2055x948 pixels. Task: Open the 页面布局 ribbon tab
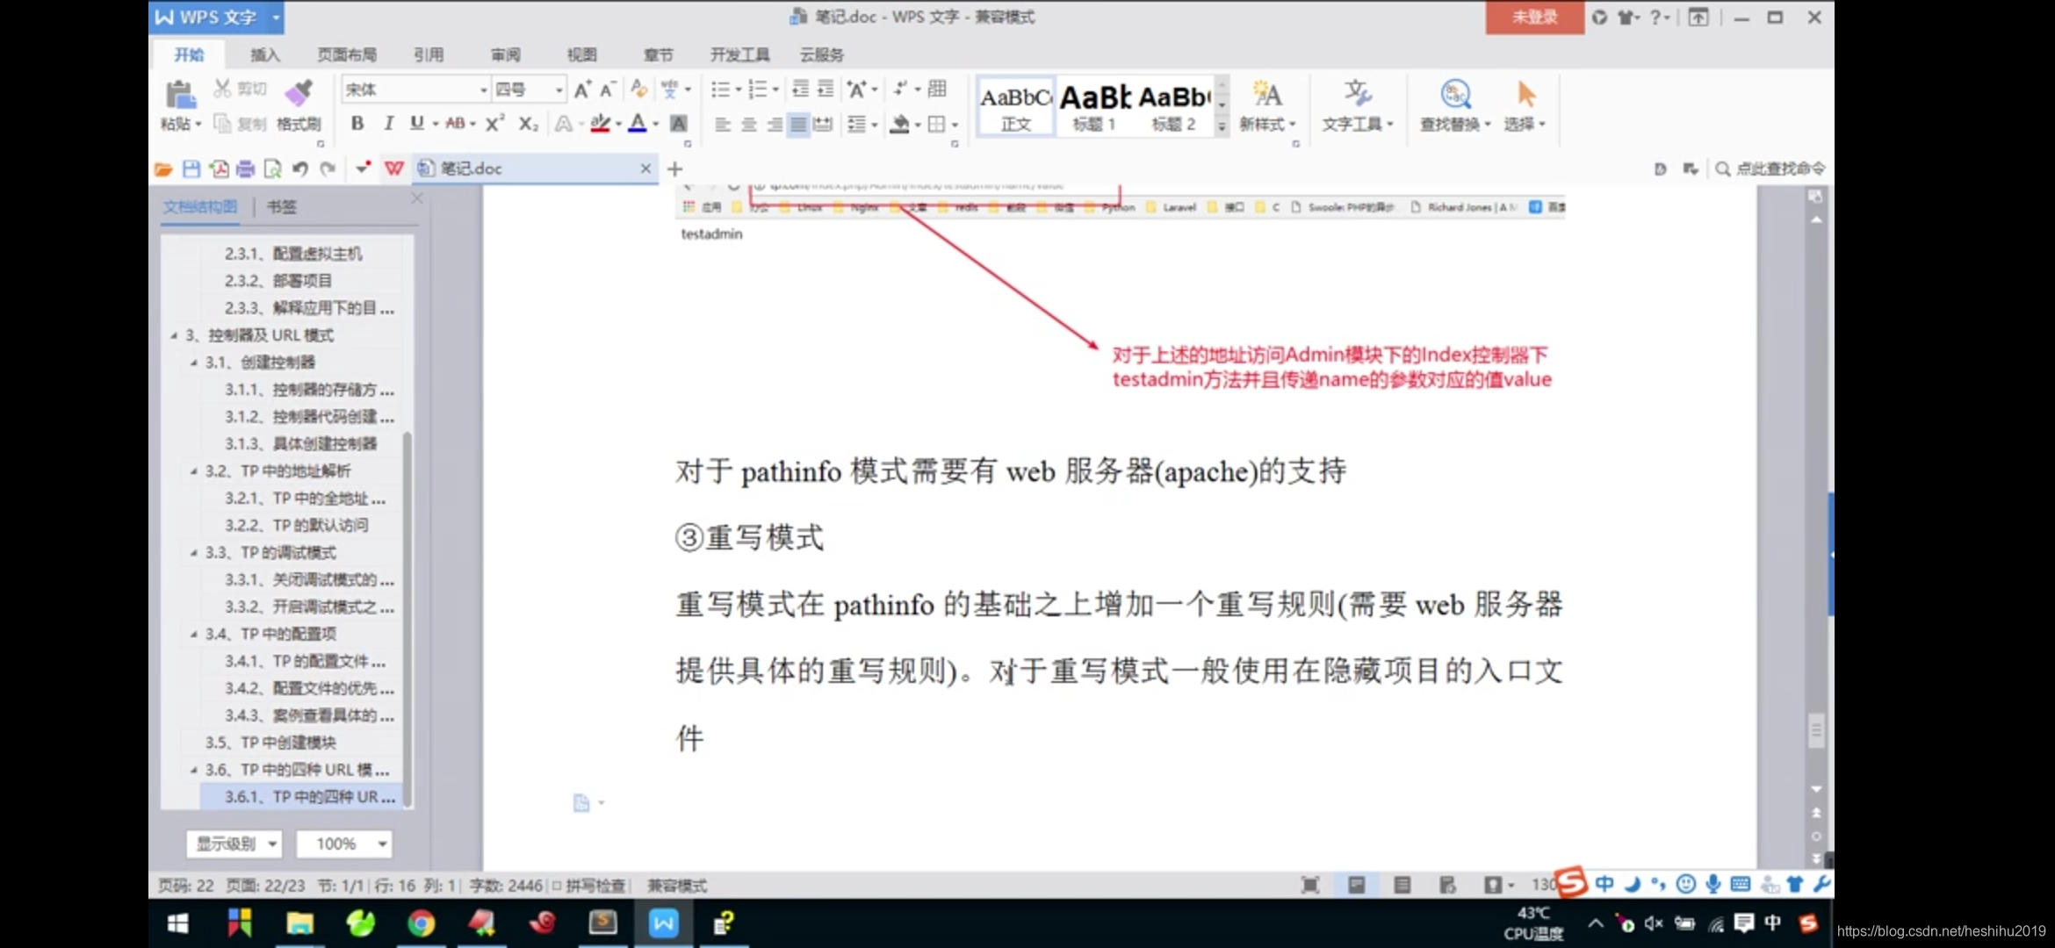pyautogui.click(x=347, y=55)
